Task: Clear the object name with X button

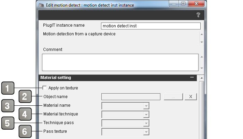Action: click(191, 97)
